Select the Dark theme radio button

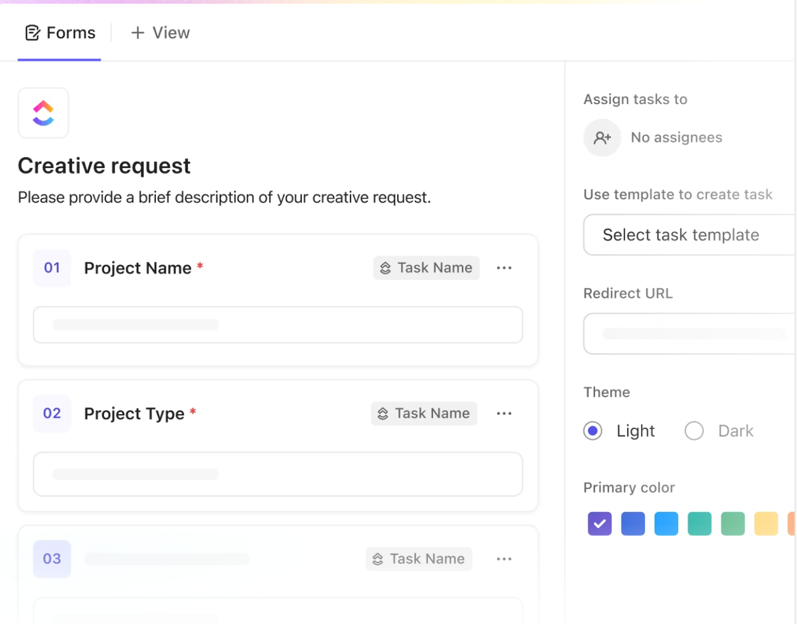point(694,431)
